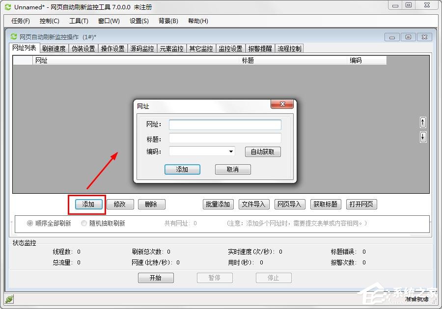Click the 网页导入 webpage import function
The image size is (442, 309).
pos(289,205)
